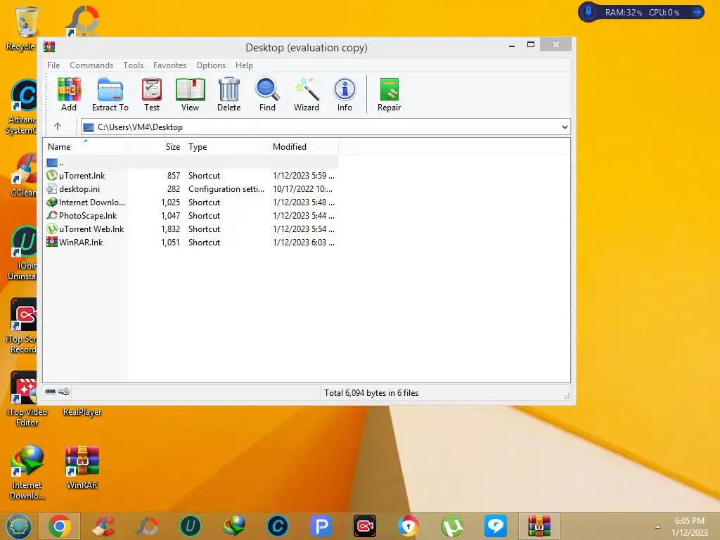Open the Favorites menu
The width and height of the screenshot is (720, 540).
pyautogui.click(x=169, y=65)
